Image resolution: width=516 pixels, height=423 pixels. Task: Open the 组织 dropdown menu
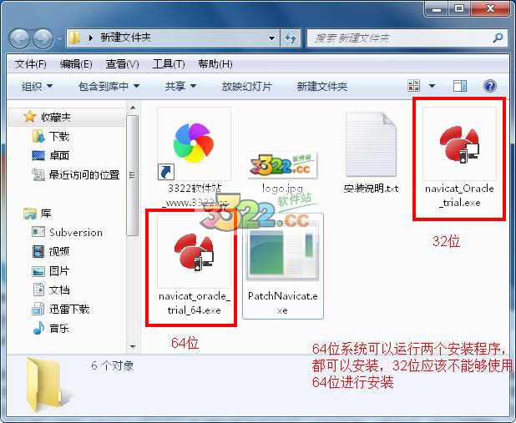pyautogui.click(x=37, y=87)
